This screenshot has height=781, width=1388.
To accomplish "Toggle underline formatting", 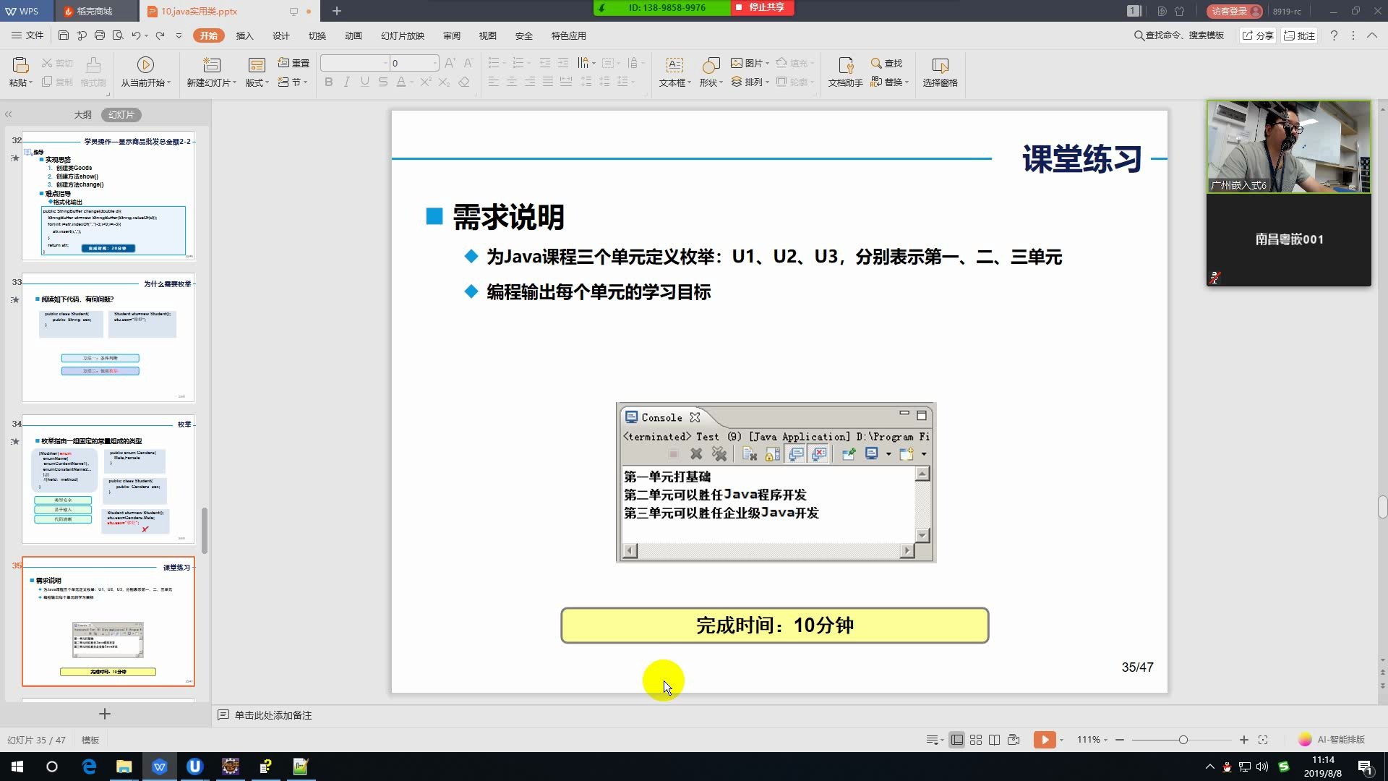I will pyautogui.click(x=364, y=82).
